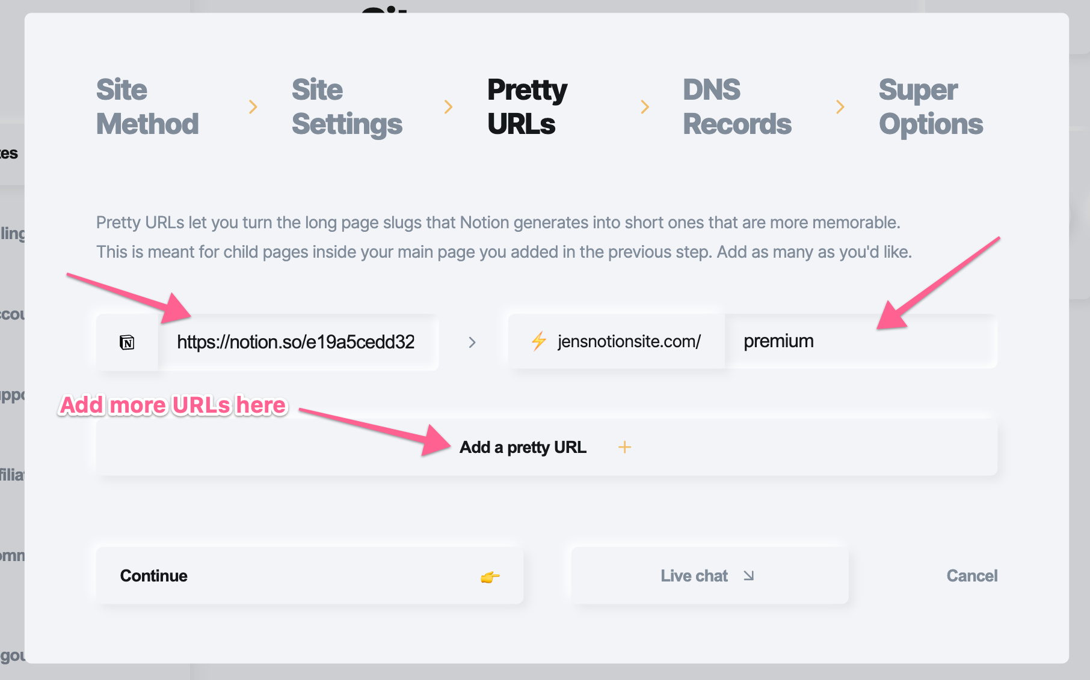The width and height of the screenshot is (1090, 680).
Task: Open Live chat support
Action: 709,575
